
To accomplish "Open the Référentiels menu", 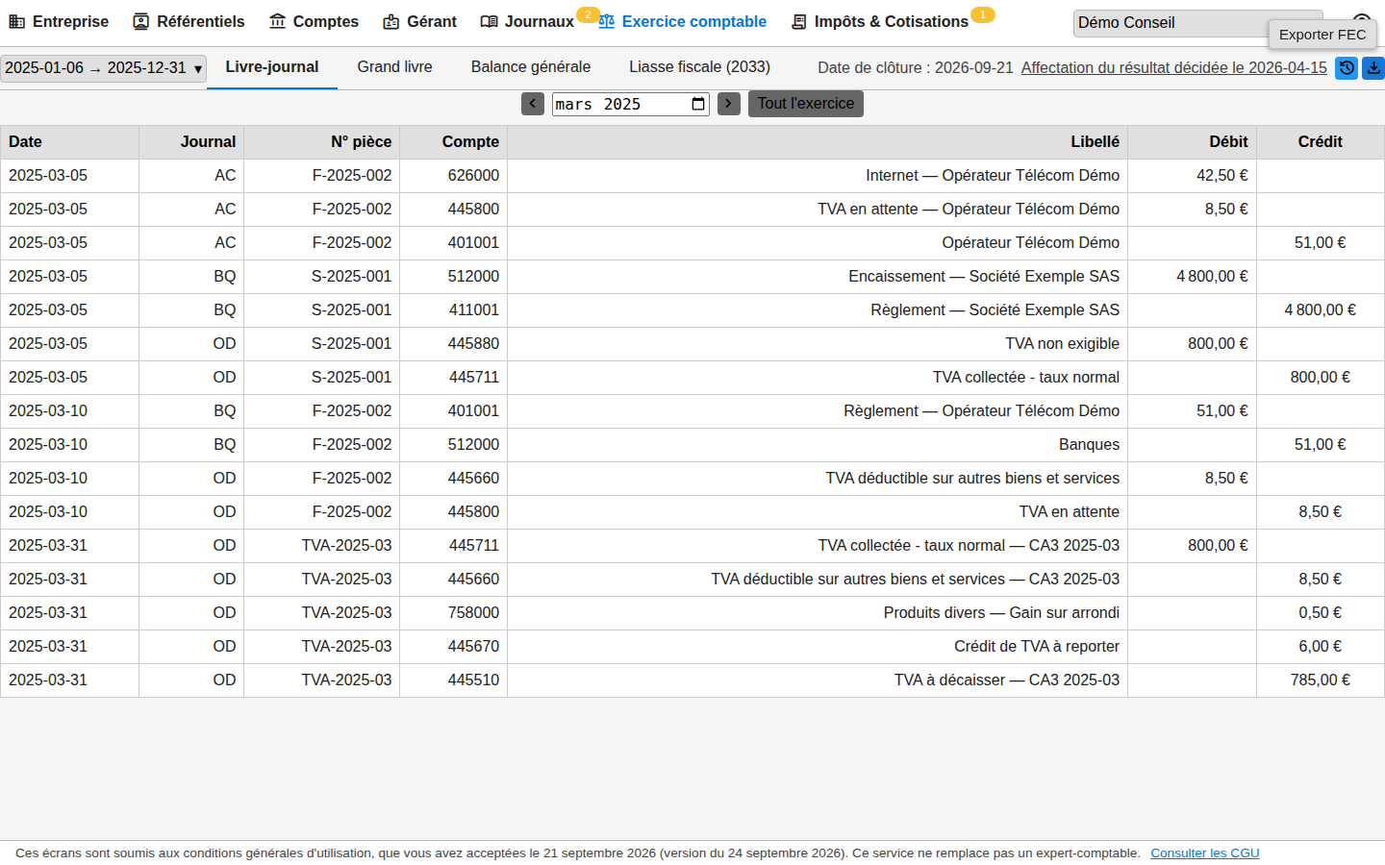I will coord(189,21).
